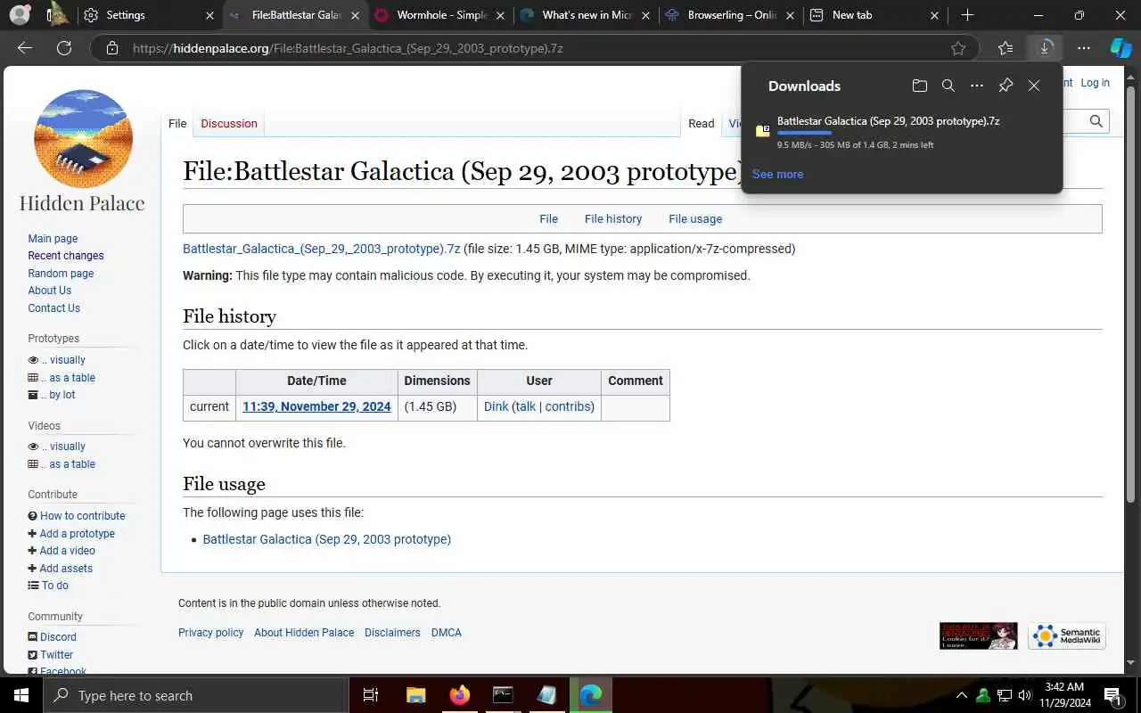The width and height of the screenshot is (1141, 713).
Task: Launch File Explorer from taskbar
Action: tap(416, 695)
